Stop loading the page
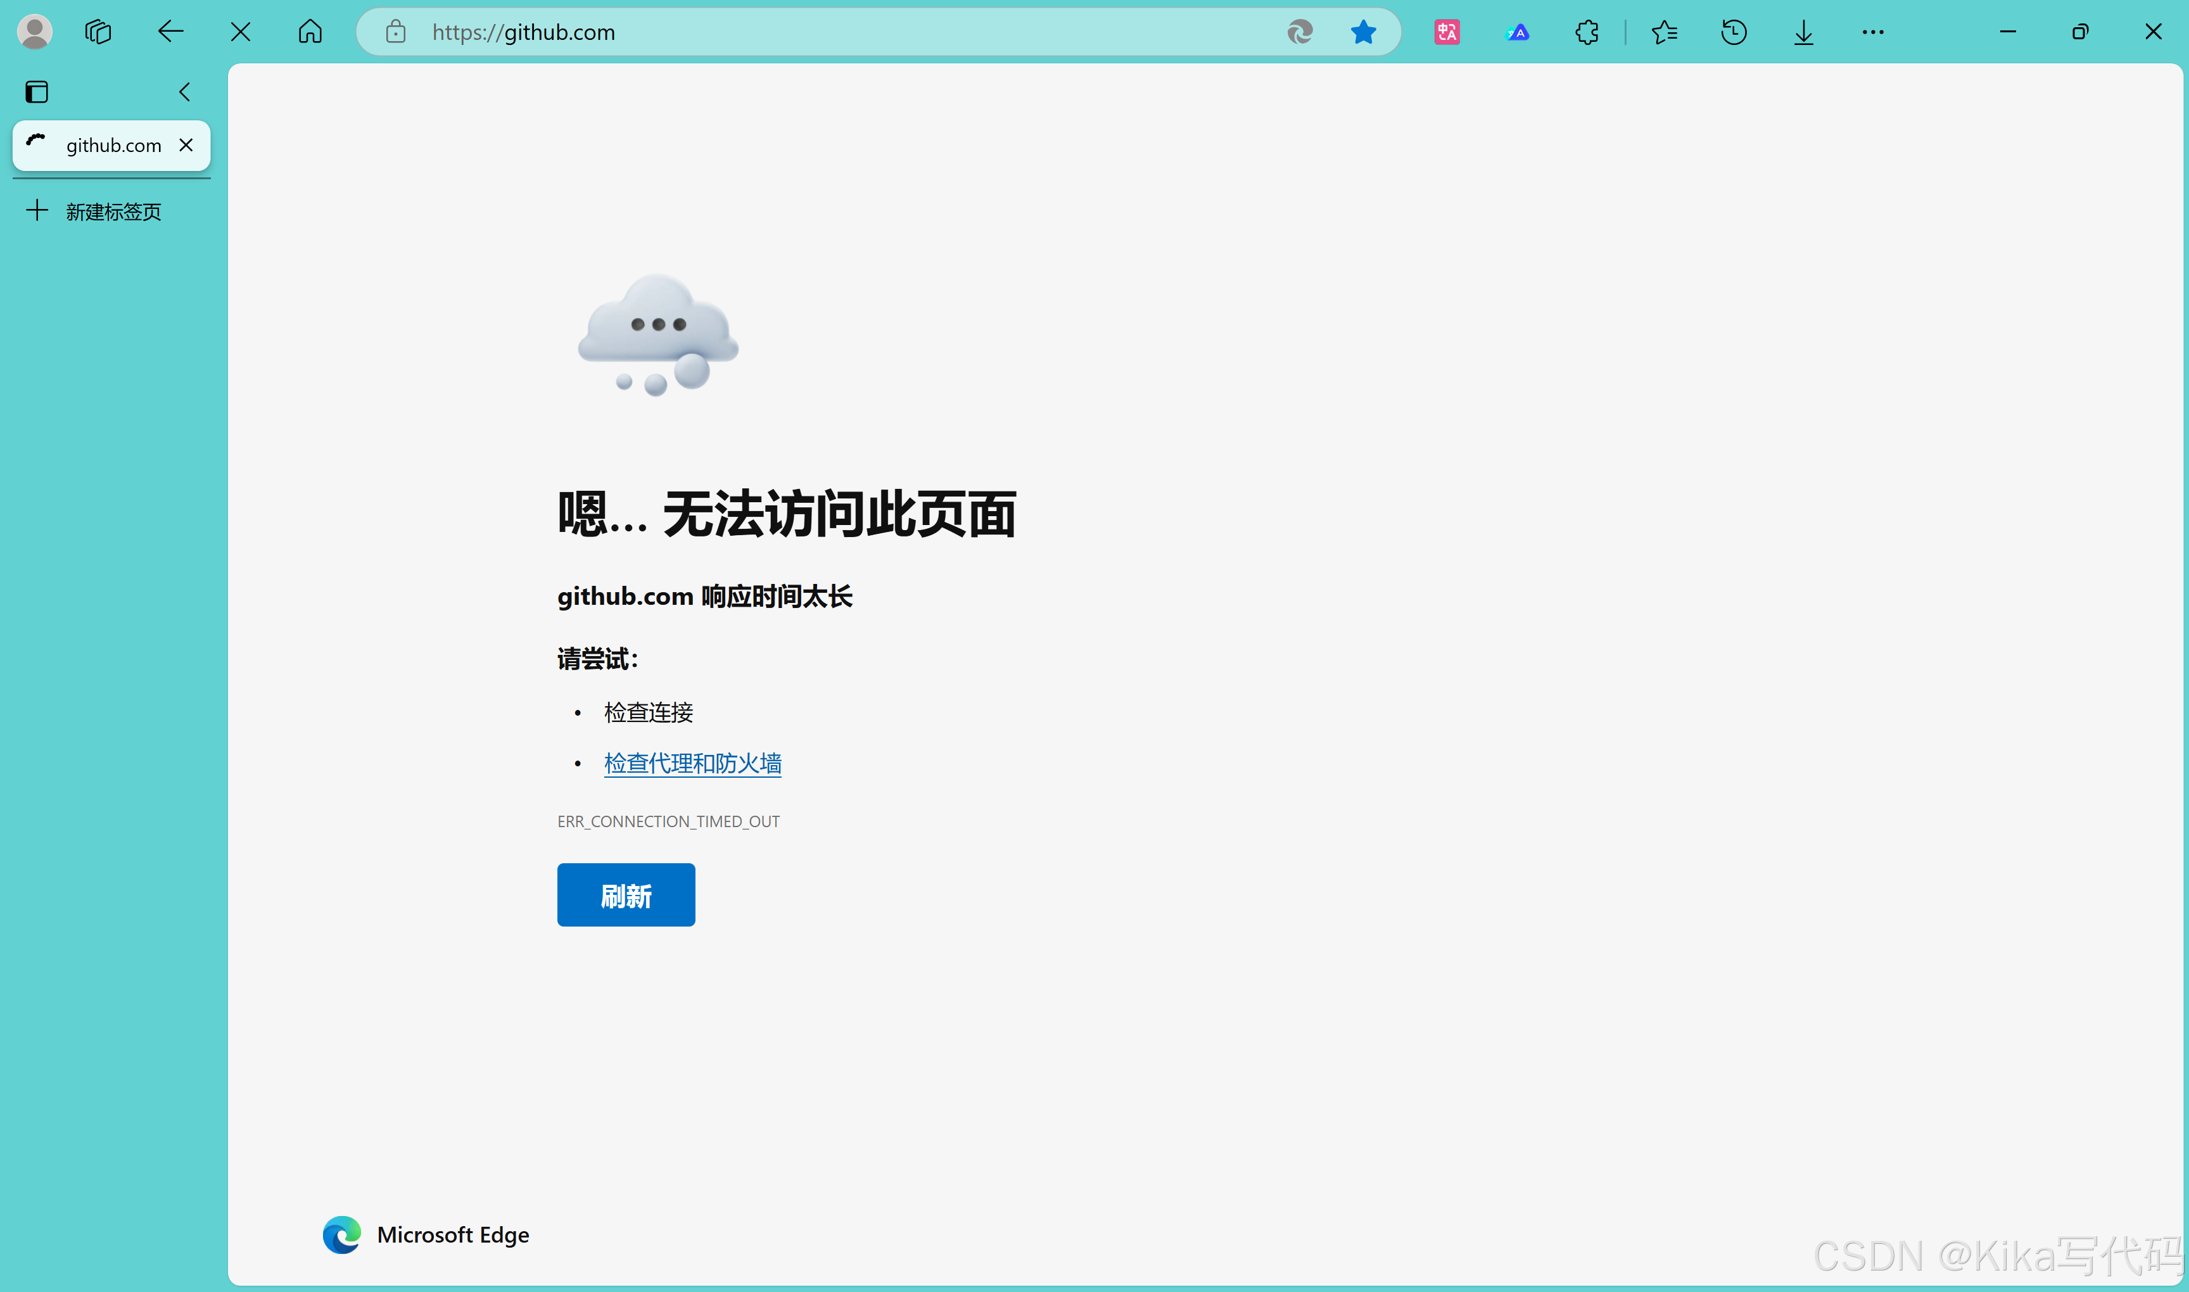 pos(241,32)
